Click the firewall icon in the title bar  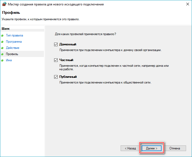click(x=4, y=4)
